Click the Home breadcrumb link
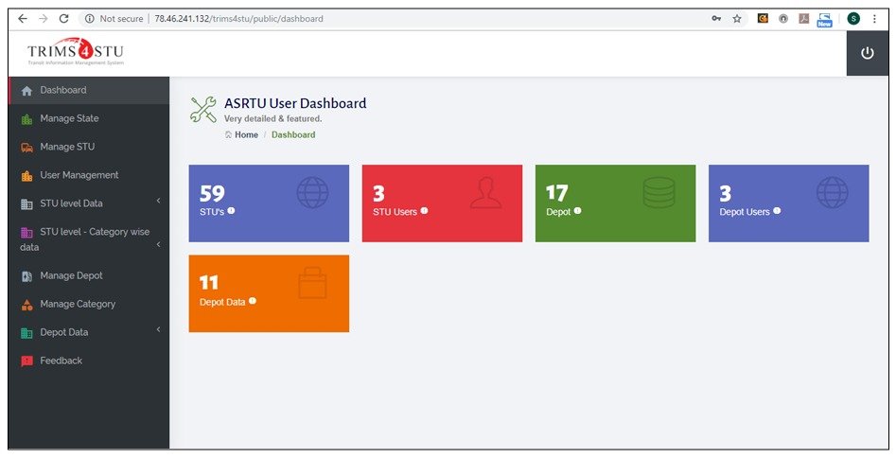Screen dimensions: 896x459 click(x=246, y=135)
